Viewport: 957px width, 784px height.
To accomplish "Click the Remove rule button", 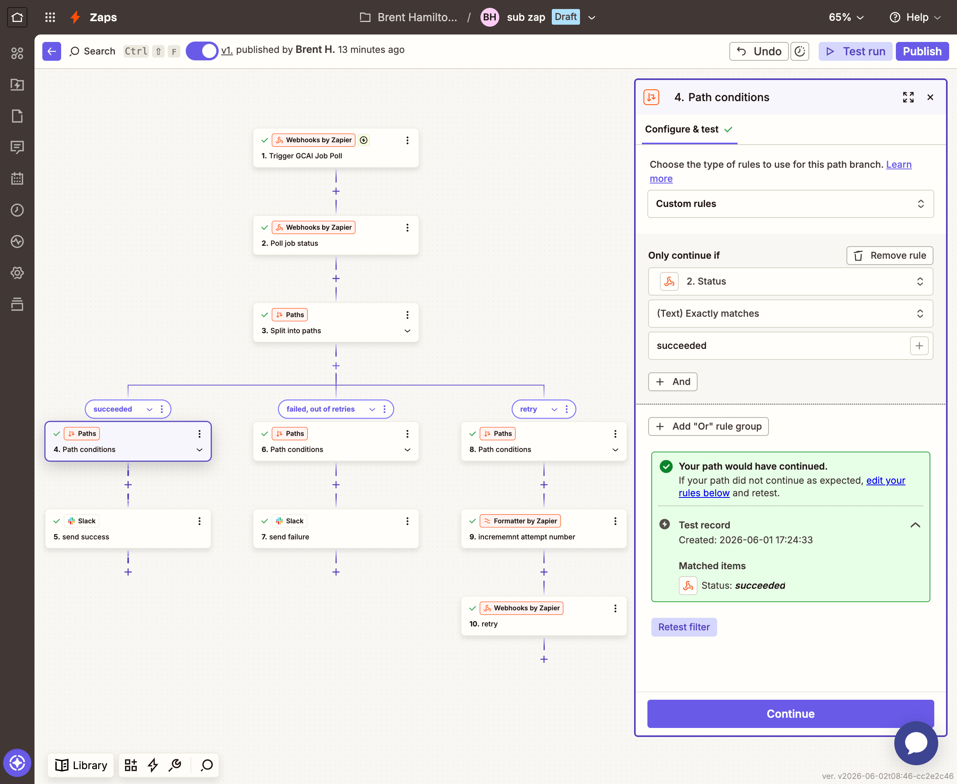I will coord(890,256).
